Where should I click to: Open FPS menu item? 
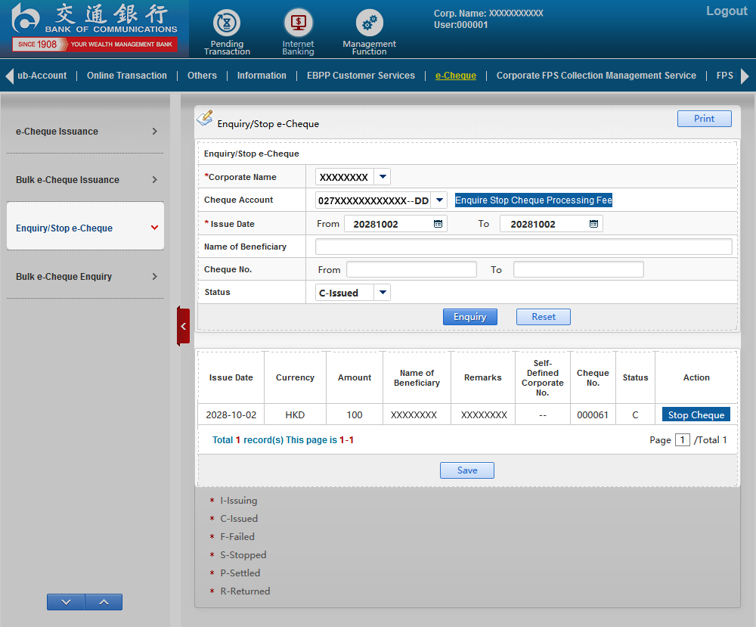tap(725, 75)
